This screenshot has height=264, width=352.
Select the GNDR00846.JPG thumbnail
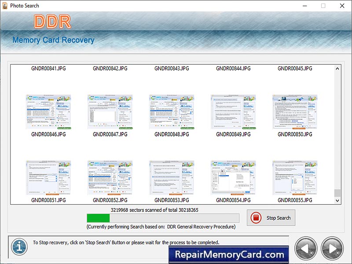(48, 112)
